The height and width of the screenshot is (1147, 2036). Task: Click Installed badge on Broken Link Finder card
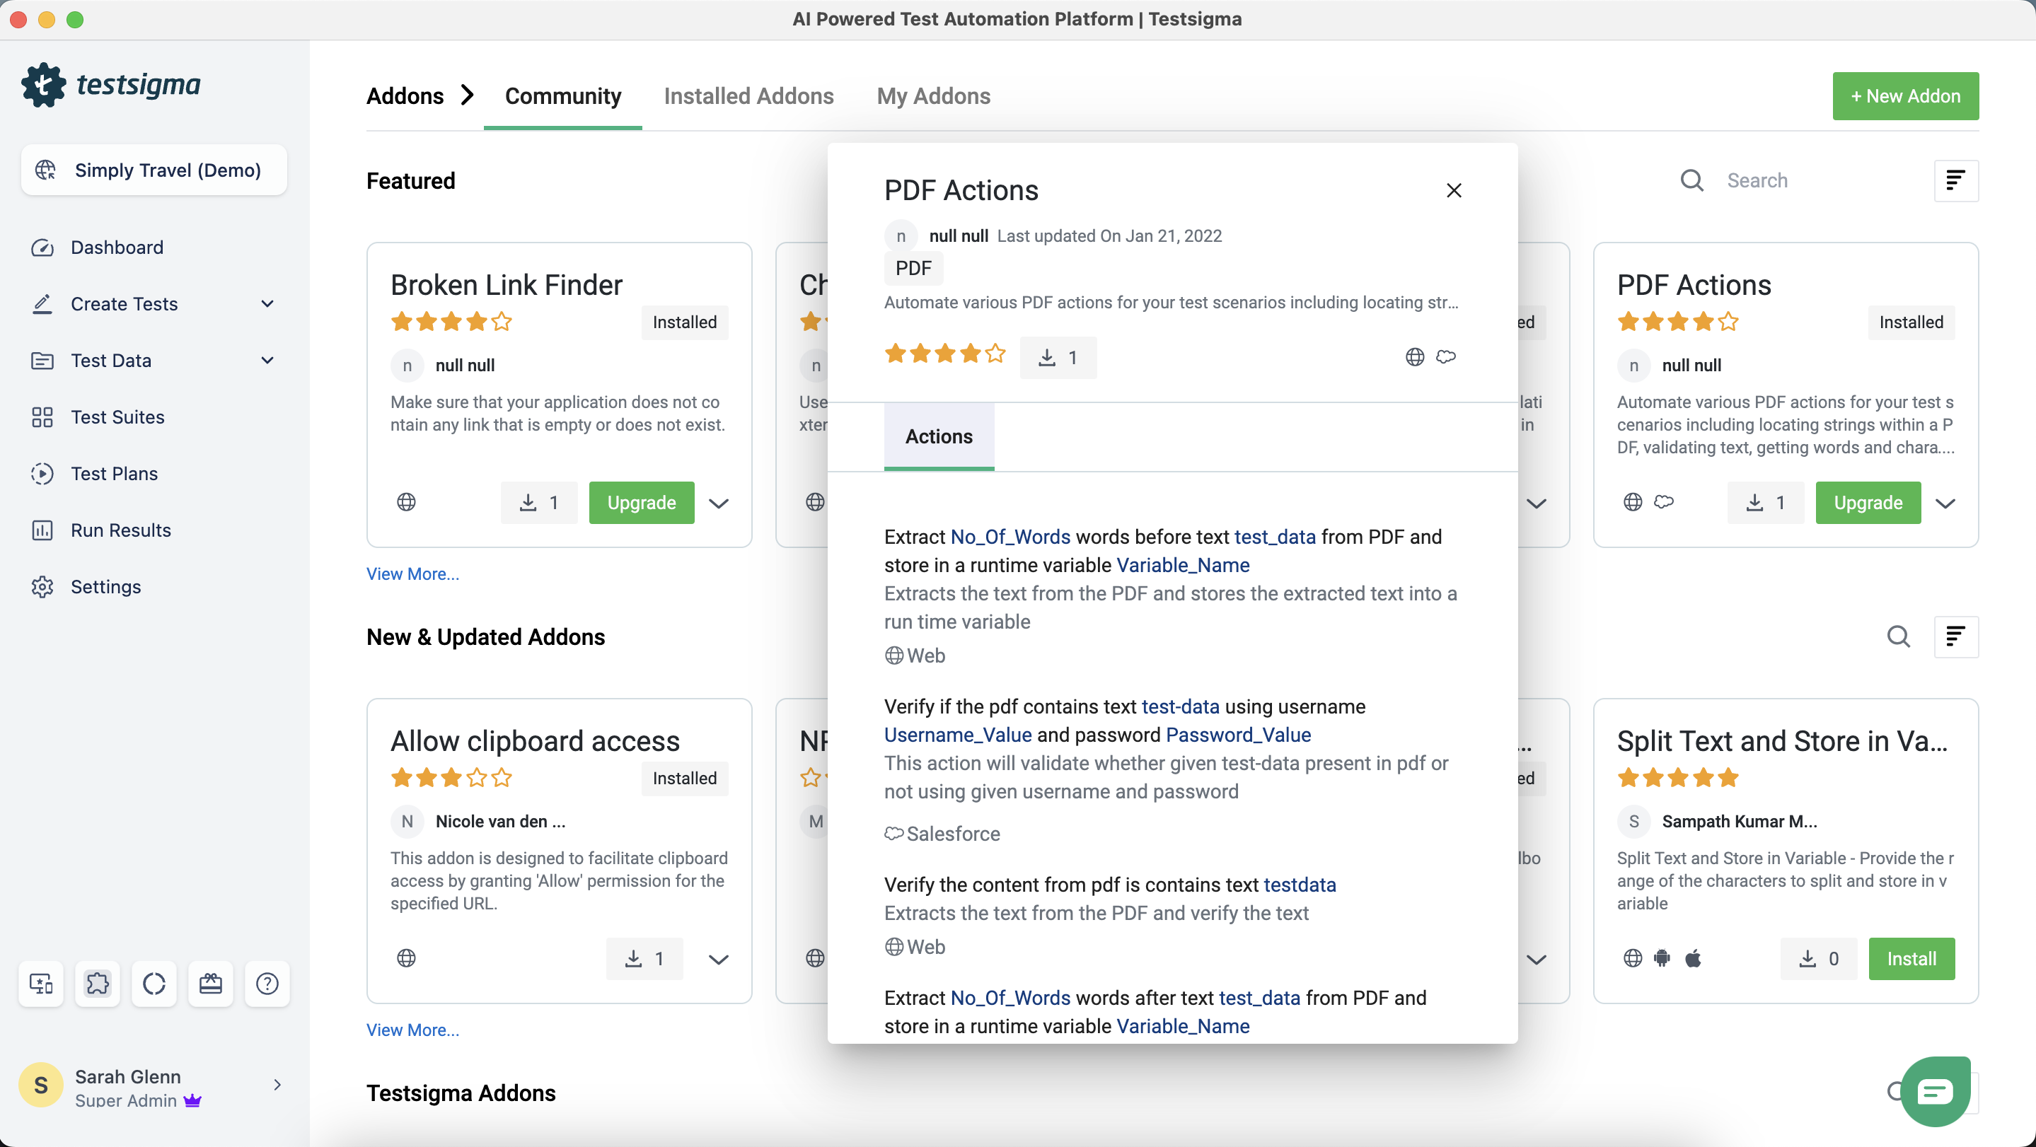(x=685, y=322)
